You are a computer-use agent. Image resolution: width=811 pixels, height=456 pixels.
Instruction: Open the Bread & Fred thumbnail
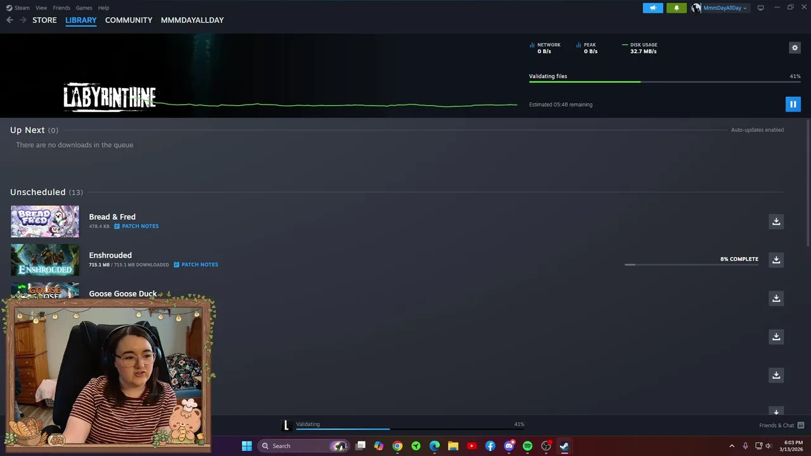click(x=45, y=222)
